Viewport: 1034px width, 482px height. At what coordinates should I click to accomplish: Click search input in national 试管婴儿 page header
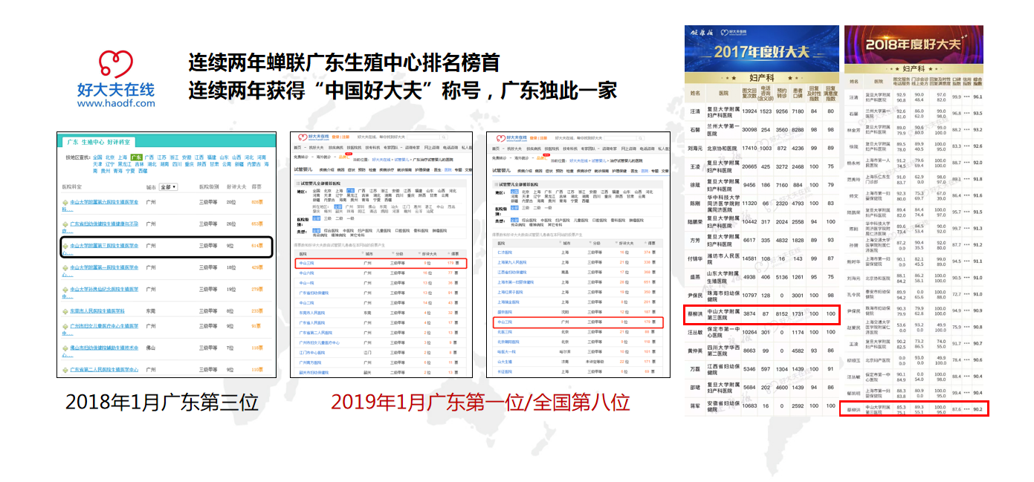(x=620, y=138)
